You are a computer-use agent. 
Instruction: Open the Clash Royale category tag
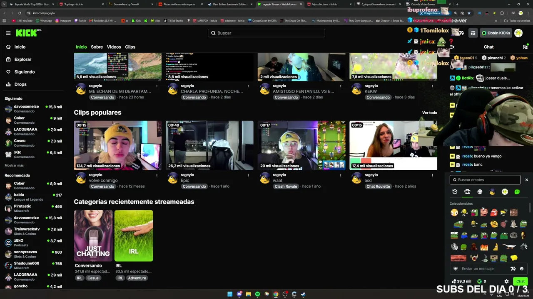[x=286, y=186]
